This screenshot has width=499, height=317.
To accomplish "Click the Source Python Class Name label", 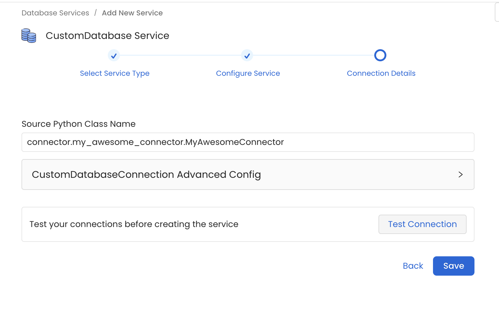I will click(78, 124).
